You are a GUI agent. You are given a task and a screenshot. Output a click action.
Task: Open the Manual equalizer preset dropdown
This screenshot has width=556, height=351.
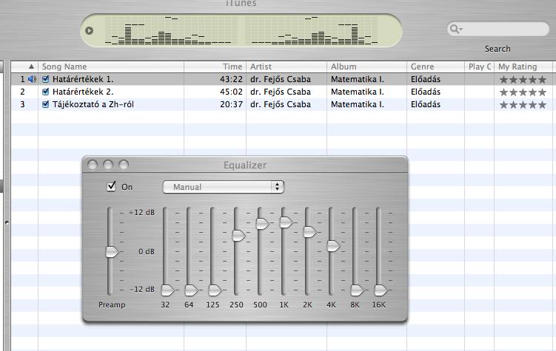tap(224, 187)
